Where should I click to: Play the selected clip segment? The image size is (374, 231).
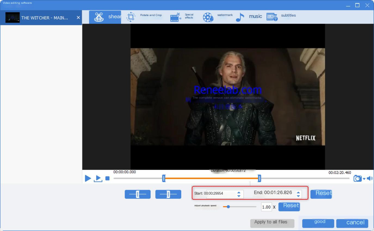[98, 179]
